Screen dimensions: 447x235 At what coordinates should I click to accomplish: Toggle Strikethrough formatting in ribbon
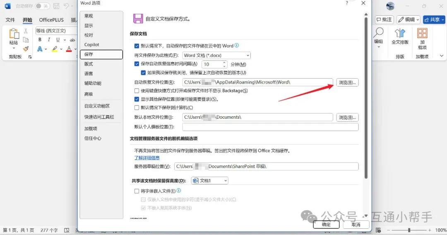[72, 40]
